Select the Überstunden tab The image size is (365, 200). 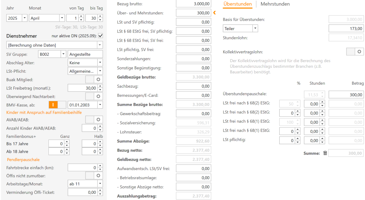click(237, 4)
